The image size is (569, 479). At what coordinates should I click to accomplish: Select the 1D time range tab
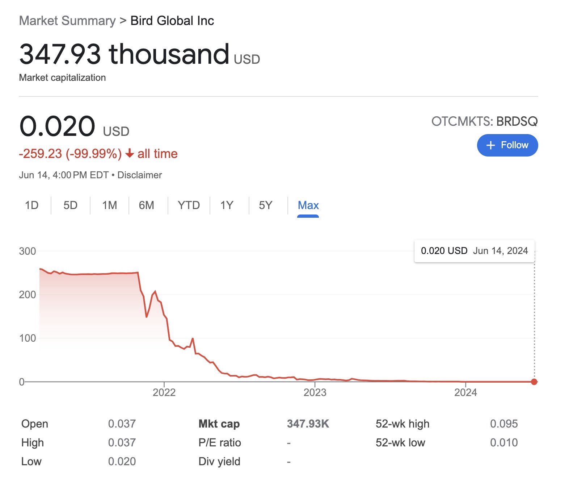(32, 205)
